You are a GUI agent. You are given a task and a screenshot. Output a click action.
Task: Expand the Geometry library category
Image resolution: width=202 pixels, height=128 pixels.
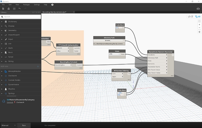(2, 31)
